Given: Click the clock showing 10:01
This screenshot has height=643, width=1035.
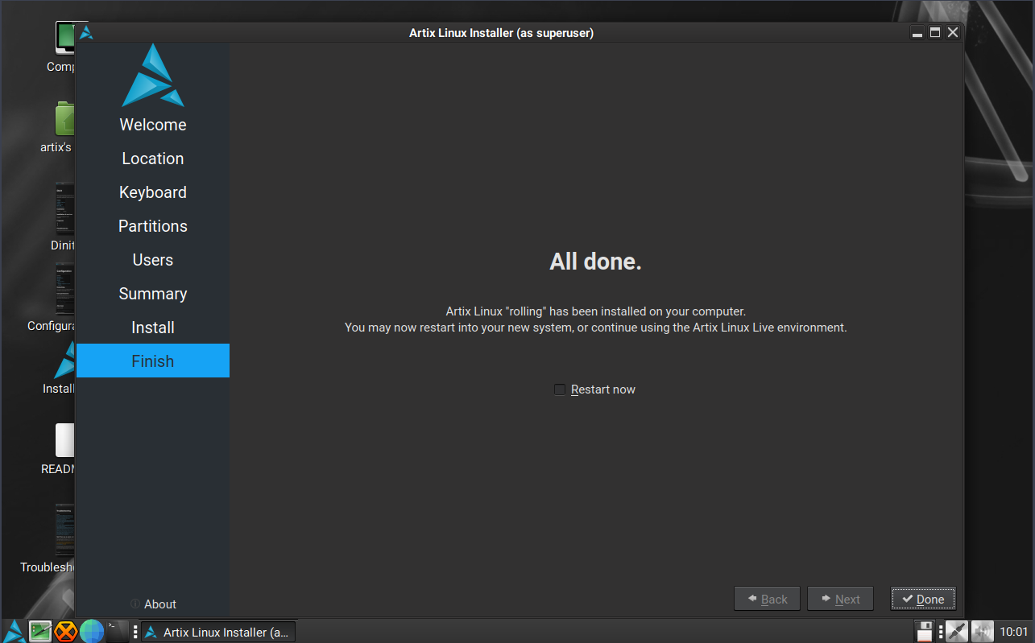Looking at the screenshot, I should click(1013, 632).
